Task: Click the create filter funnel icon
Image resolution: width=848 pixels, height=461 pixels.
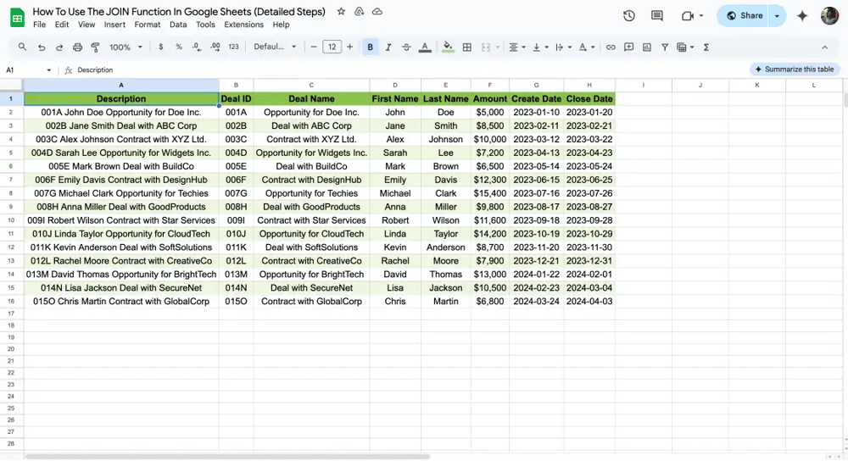Action: [665, 47]
